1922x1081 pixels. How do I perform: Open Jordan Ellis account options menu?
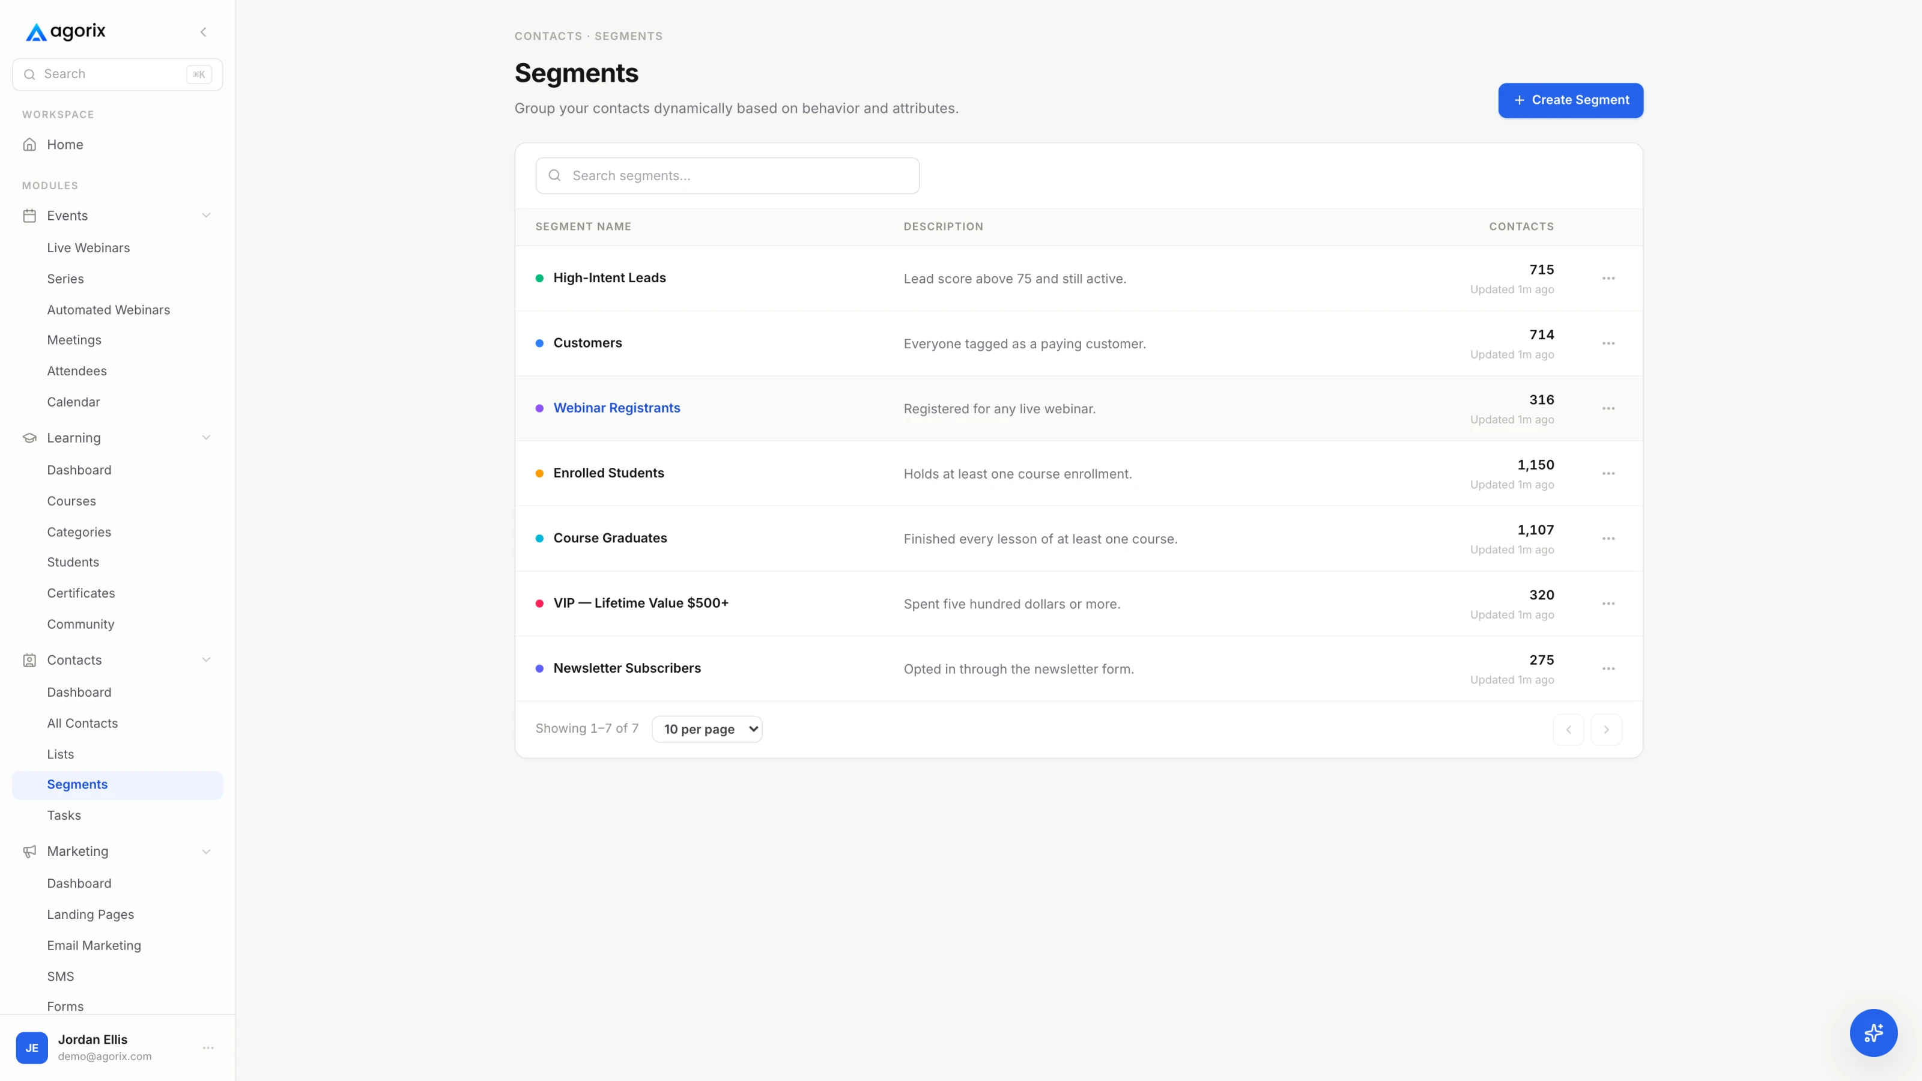(x=208, y=1048)
